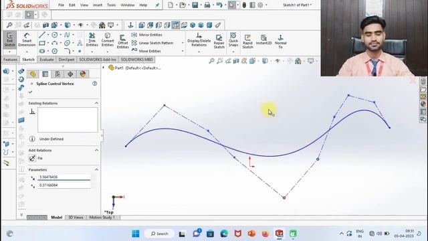Open the Move Entities dropdown arrow
Screen dimensions: 428x241
(x=183, y=51)
